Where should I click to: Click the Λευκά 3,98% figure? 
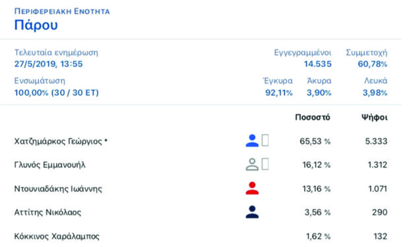[x=375, y=92]
